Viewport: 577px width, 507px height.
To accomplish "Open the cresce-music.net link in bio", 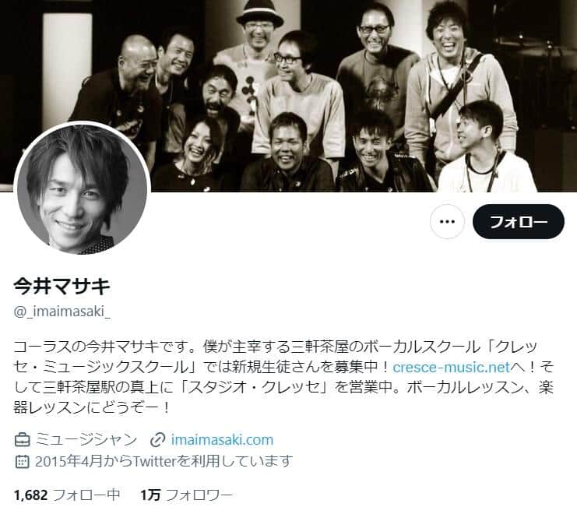I will coord(451,367).
